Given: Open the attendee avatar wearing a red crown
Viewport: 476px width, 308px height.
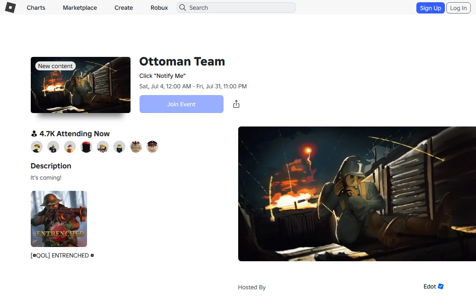Looking at the screenshot, I should [136, 147].
